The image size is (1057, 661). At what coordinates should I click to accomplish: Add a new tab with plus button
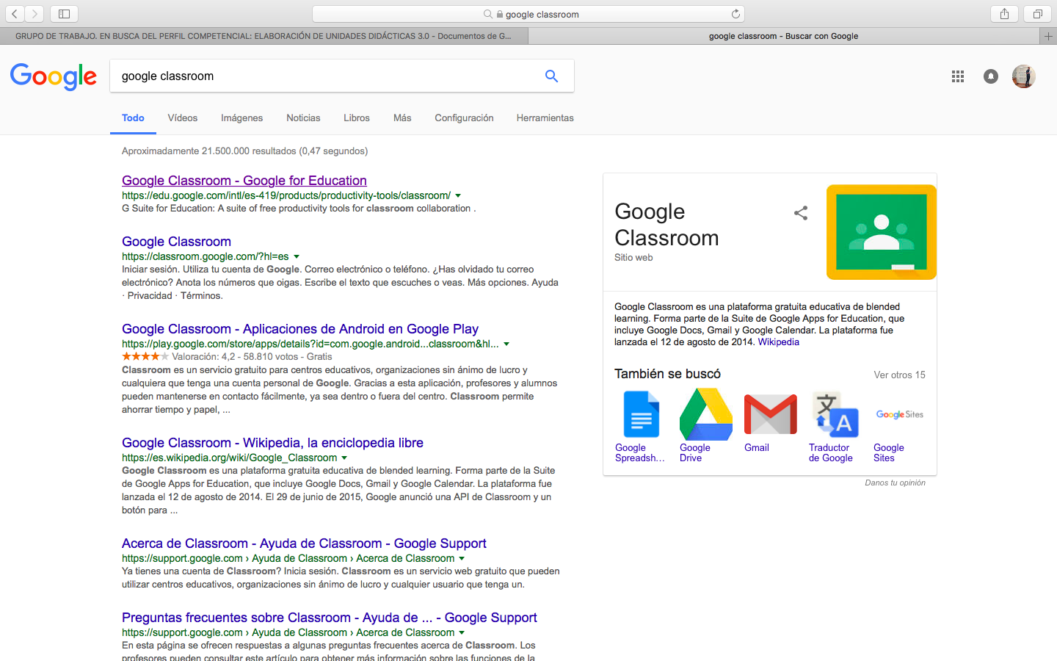tap(1048, 36)
